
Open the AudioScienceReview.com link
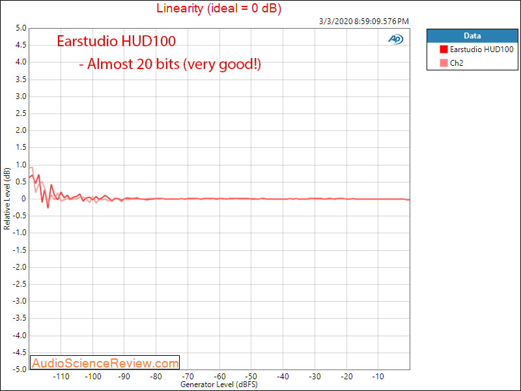point(105,363)
